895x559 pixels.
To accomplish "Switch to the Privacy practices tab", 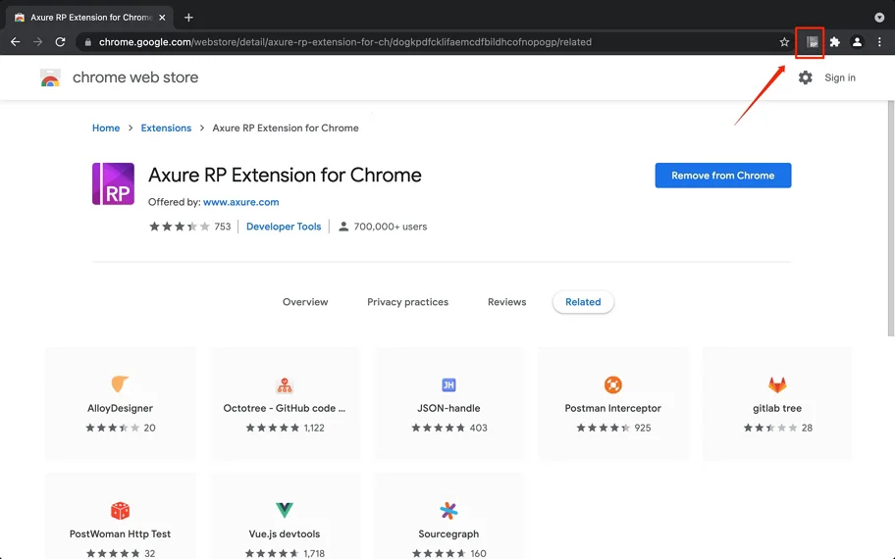I will 407,302.
